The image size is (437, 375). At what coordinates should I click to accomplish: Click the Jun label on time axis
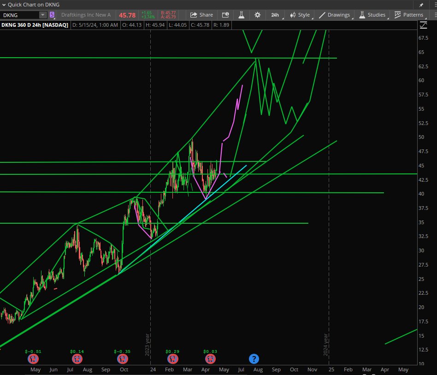point(53,370)
